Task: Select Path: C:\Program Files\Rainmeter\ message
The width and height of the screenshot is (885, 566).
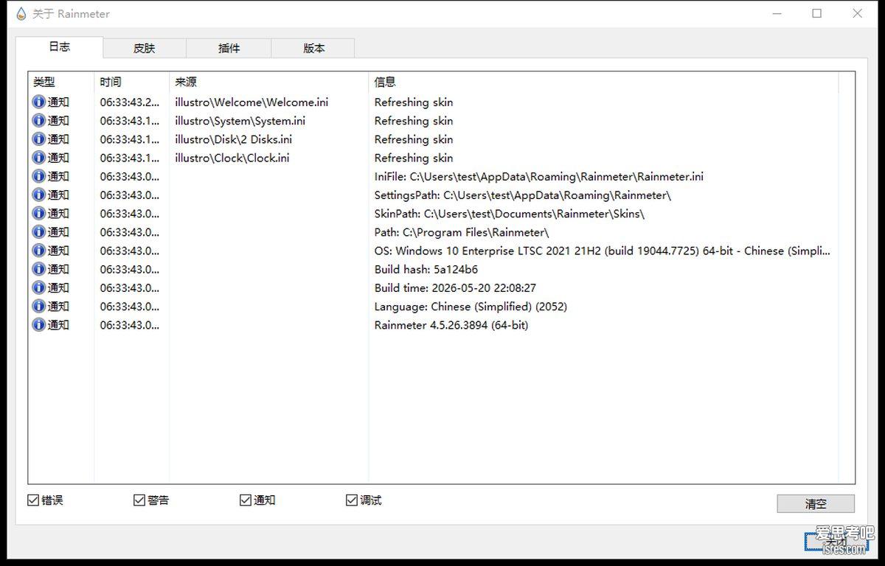Action: click(462, 232)
